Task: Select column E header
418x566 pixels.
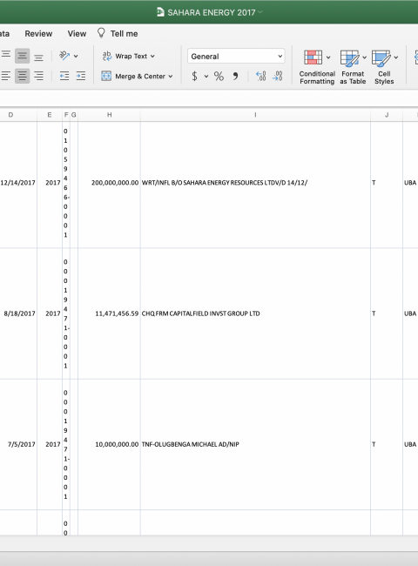Action: [50, 115]
